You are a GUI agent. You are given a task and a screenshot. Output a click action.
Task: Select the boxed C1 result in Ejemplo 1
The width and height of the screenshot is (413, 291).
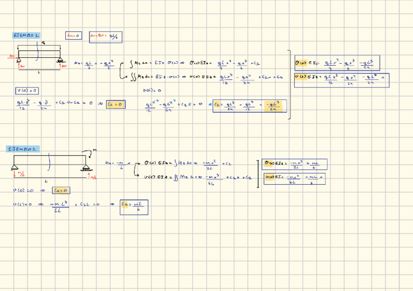(x=249, y=106)
